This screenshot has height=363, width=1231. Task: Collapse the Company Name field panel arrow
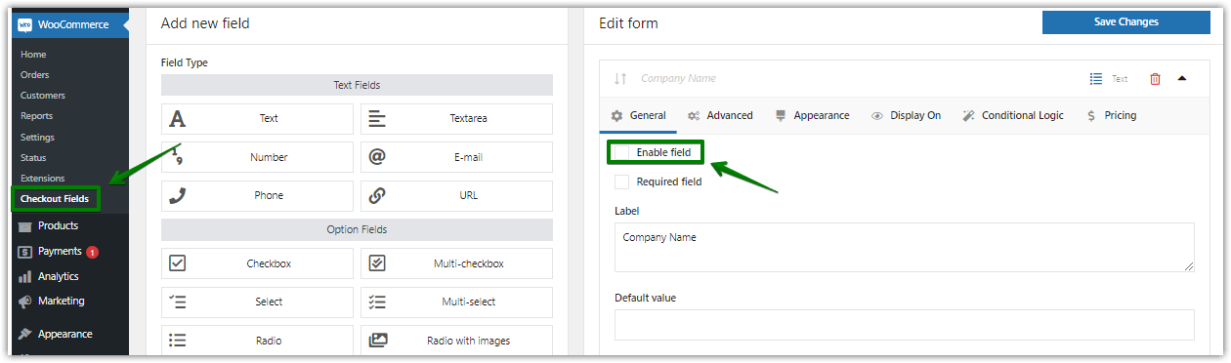click(1182, 79)
